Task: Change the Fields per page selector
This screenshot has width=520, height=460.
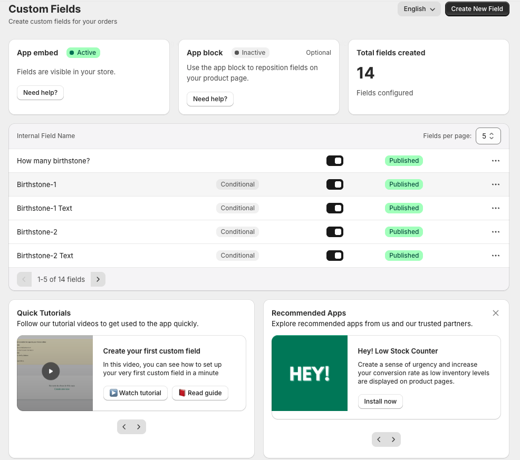Action: (488, 136)
